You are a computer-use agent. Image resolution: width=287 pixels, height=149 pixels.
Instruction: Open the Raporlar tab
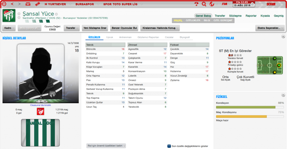[251, 16]
